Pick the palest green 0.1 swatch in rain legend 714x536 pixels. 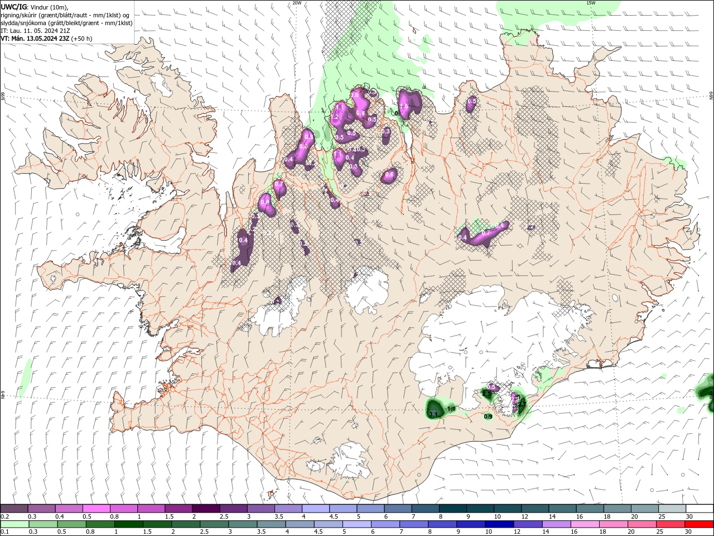coord(14,524)
